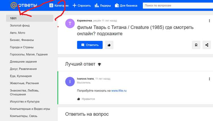Open the Золотой фонд category
Image resolution: width=213 pixels, height=121 pixels.
tap(20, 26)
